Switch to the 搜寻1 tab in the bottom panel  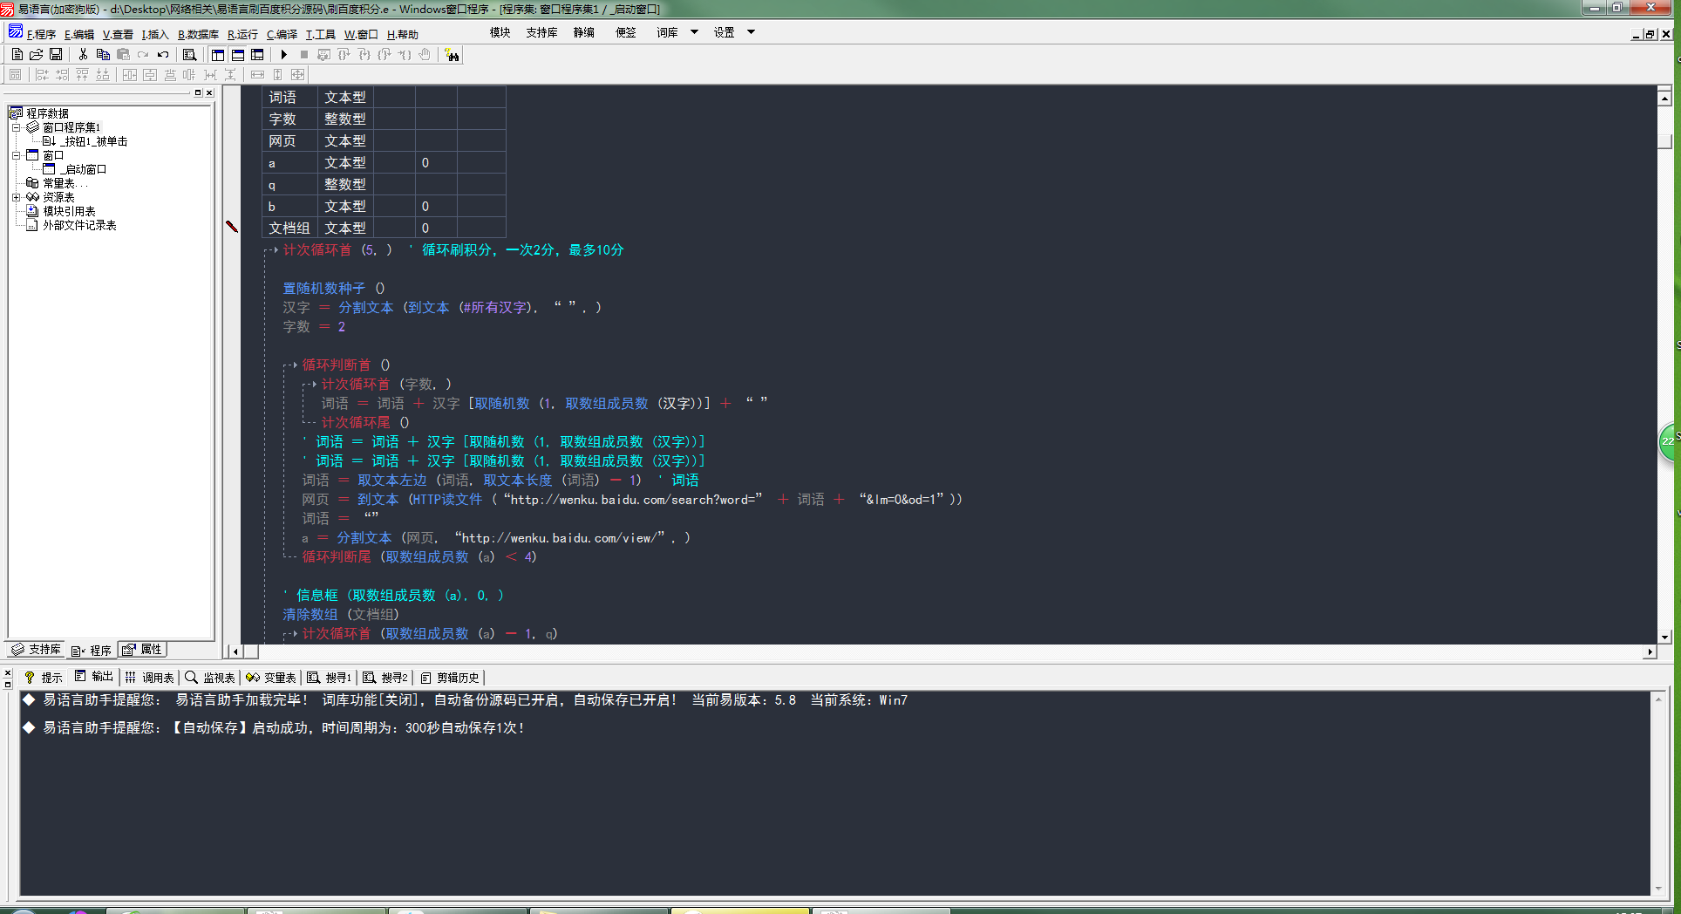click(330, 678)
